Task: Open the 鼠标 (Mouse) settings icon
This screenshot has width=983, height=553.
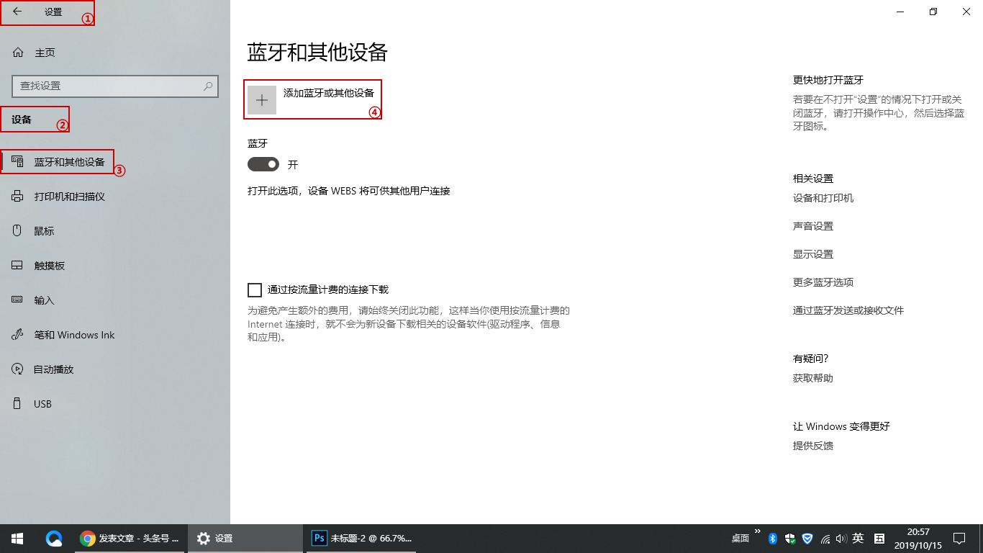Action: coord(17,230)
